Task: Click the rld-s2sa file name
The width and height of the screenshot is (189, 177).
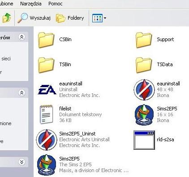Action: pos(165,139)
